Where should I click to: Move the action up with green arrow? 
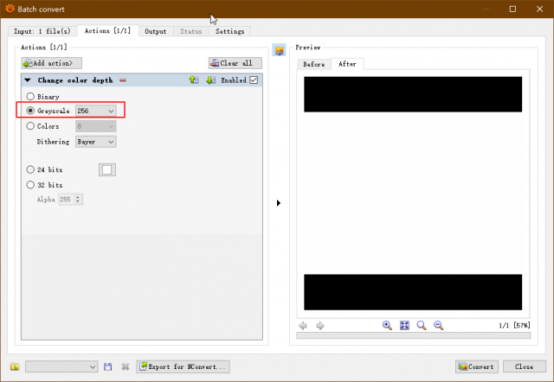(194, 80)
